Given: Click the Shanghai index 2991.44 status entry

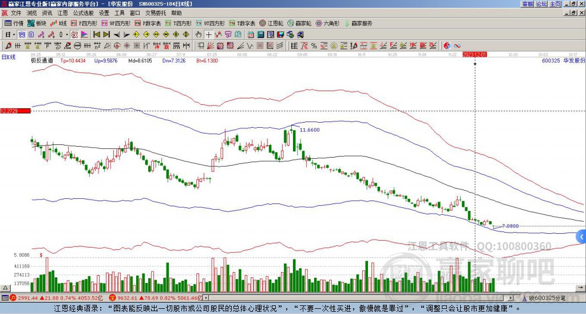Looking at the screenshot, I should pos(56,298).
